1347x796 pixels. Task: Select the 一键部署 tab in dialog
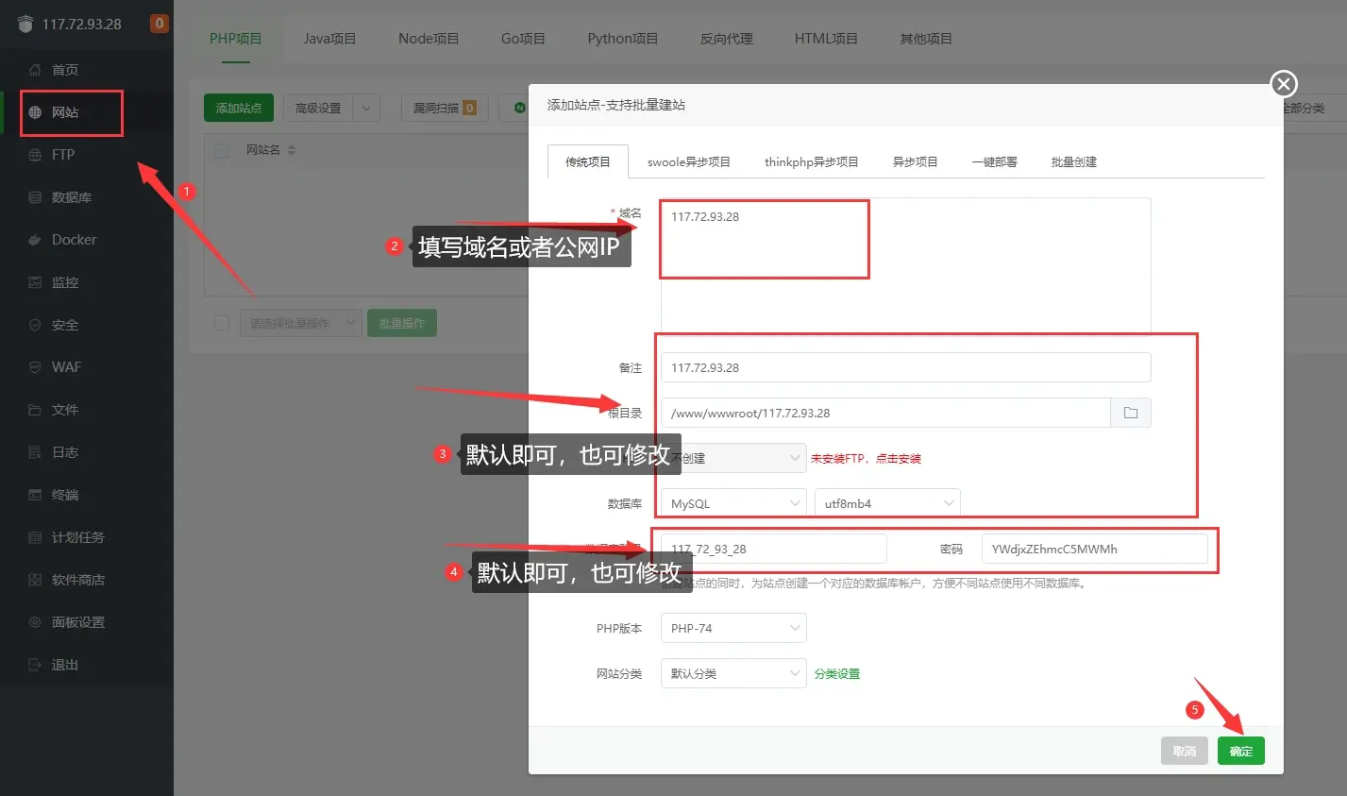[x=994, y=161]
